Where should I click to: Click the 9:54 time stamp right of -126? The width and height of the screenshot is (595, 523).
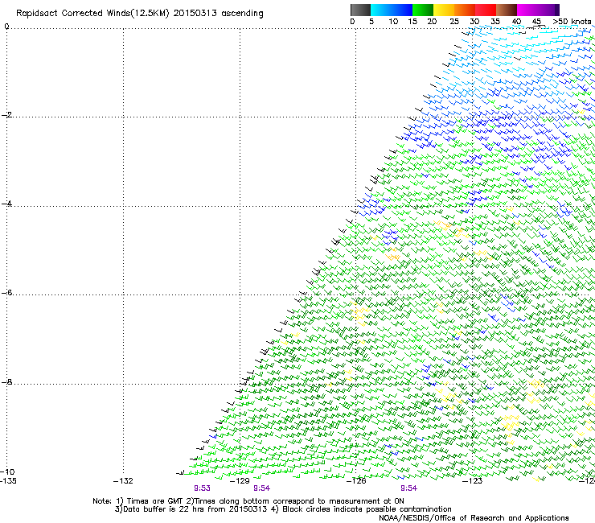(408, 488)
